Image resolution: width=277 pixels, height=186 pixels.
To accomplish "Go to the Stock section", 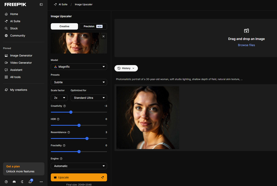I will (14, 28).
